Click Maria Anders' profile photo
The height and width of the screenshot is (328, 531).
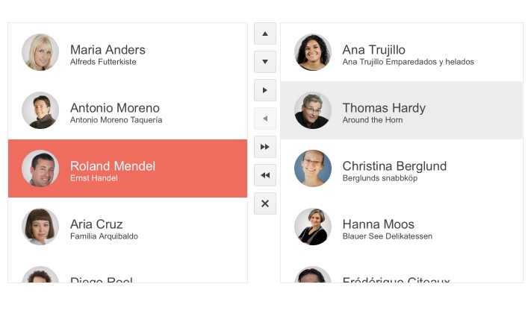click(x=40, y=52)
